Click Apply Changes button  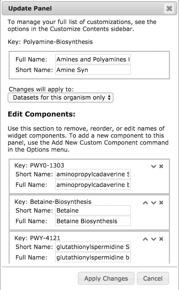[106, 278]
